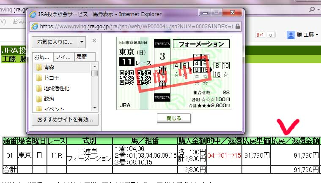The height and width of the screenshot is (183, 321).
Task: Click the g+1 button in background window
Action: pos(260,35)
